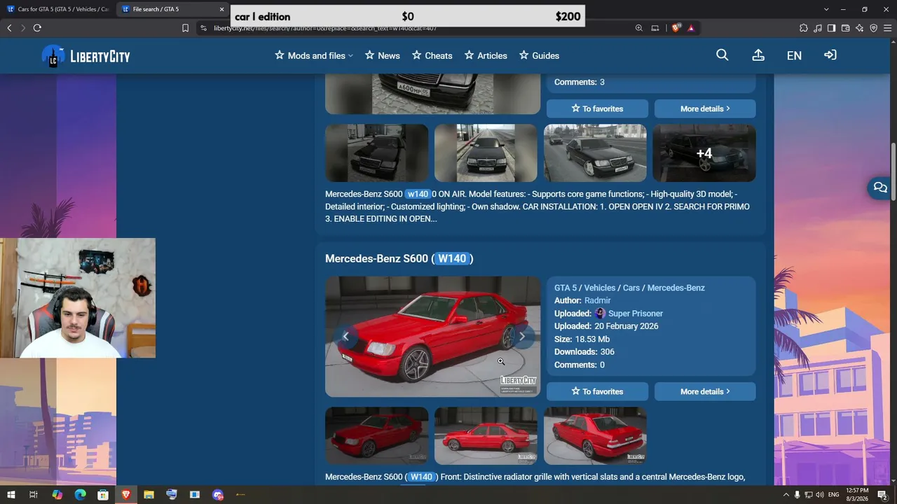The width and height of the screenshot is (897, 504).
Task: Click the Copilot icon on the taskbar
Action: tap(57, 495)
